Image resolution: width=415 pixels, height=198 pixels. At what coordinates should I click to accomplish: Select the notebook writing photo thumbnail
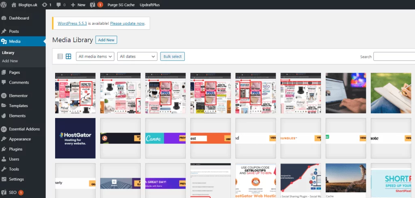(391, 93)
